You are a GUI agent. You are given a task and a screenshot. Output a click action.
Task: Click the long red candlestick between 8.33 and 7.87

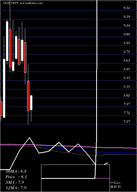(x=28, y=96)
